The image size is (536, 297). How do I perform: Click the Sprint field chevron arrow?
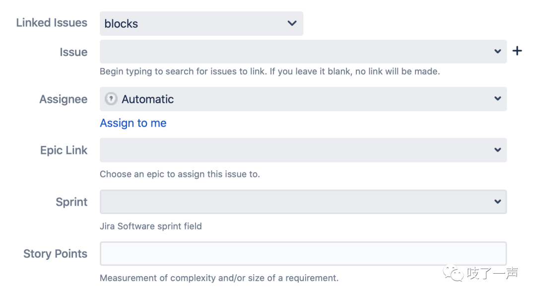pos(497,202)
